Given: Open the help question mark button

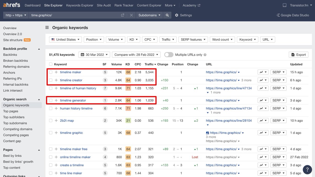Looking at the screenshot, I should [307, 169].
